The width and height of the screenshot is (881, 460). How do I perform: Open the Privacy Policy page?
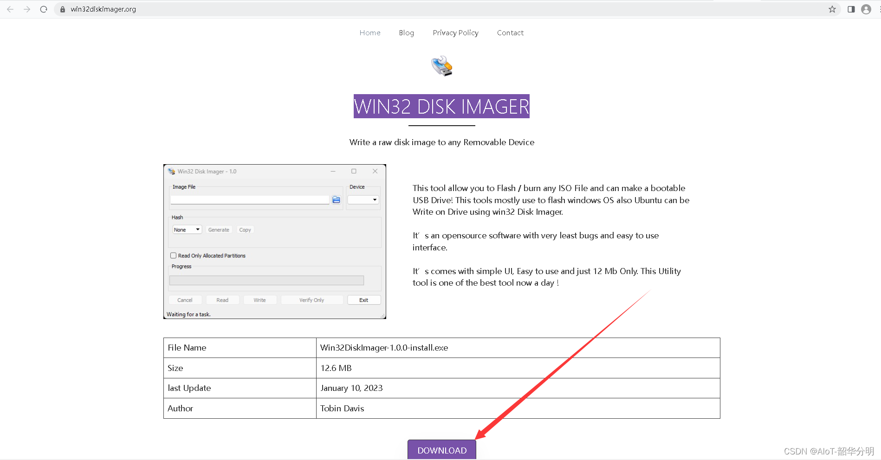click(x=455, y=32)
